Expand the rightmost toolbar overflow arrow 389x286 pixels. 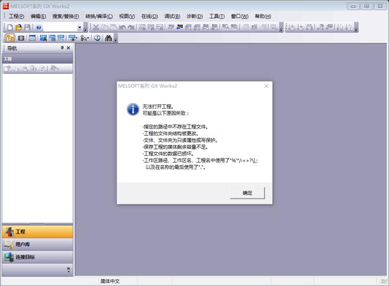tap(356, 28)
